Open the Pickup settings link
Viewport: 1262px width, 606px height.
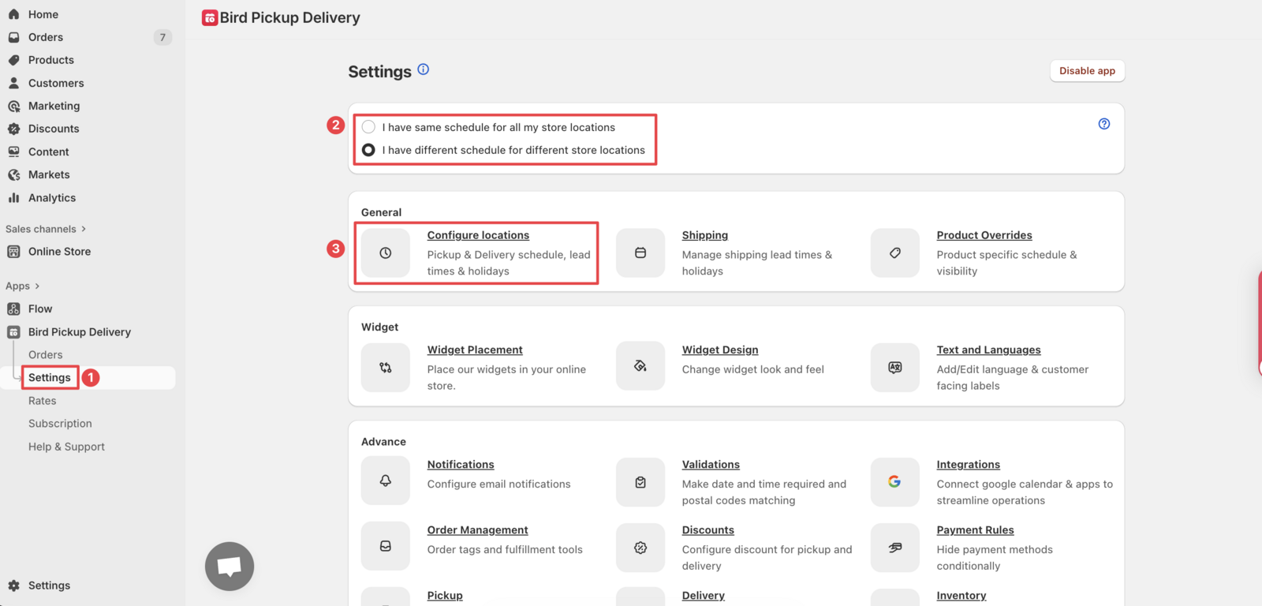coord(445,596)
